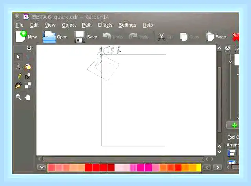The height and width of the screenshot is (186, 251).
Task: Open the File menu
Action: point(20,25)
